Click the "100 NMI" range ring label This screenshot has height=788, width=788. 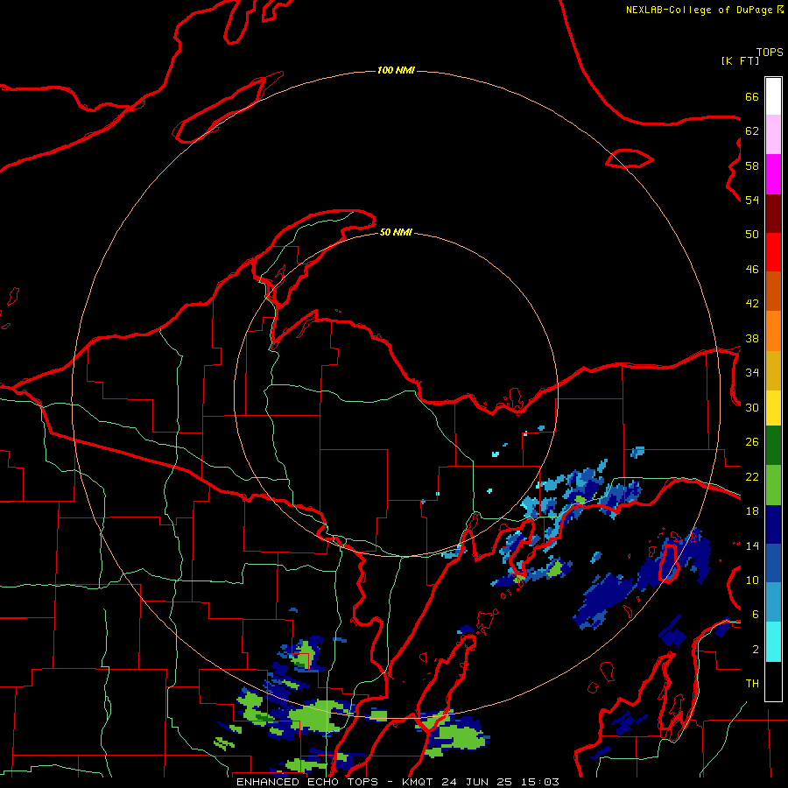point(396,70)
